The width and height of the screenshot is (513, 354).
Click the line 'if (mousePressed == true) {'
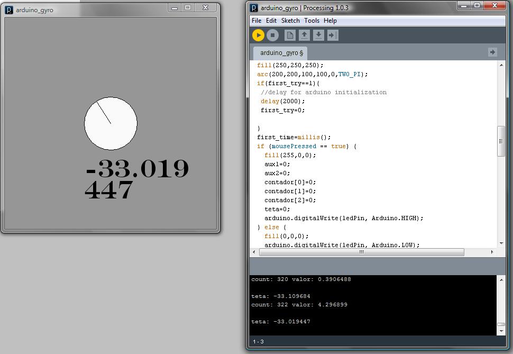pyautogui.click(x=307, y=146)
